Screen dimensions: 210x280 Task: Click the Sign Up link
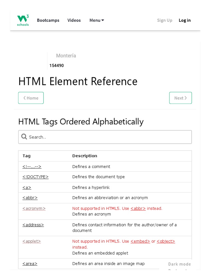[x=165, y=20]
